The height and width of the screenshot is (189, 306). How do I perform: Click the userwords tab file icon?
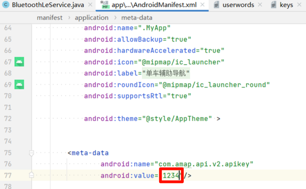pos(217,5)
